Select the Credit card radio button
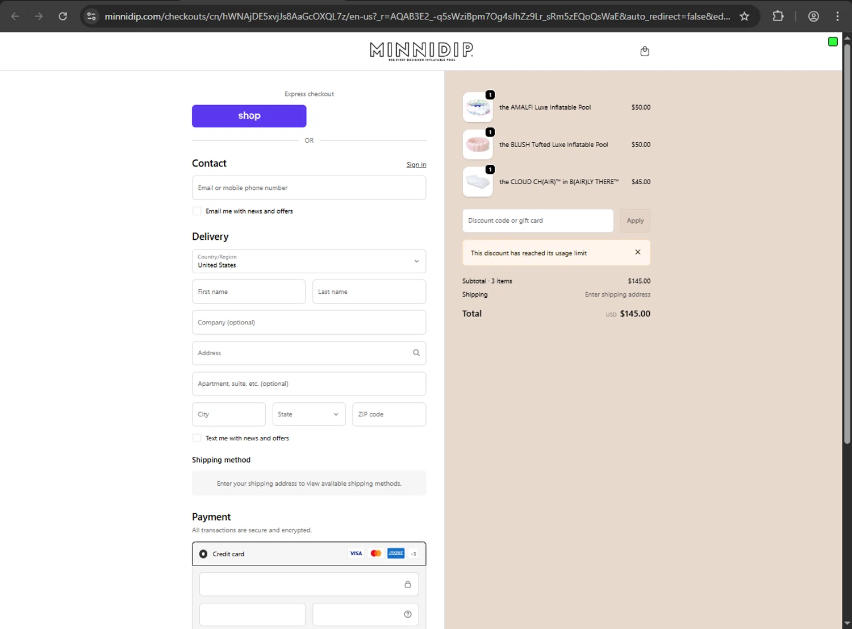The height and width of the screenshot is (629, 852). [x=203, y=554]
